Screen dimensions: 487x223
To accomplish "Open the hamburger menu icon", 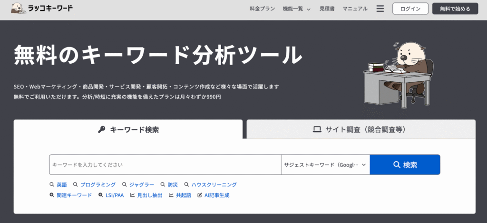I will pyautogui.click(x=380, y=9).
